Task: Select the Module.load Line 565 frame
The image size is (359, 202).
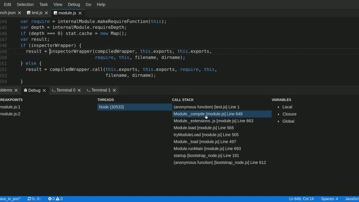Action: coord(222,128)
